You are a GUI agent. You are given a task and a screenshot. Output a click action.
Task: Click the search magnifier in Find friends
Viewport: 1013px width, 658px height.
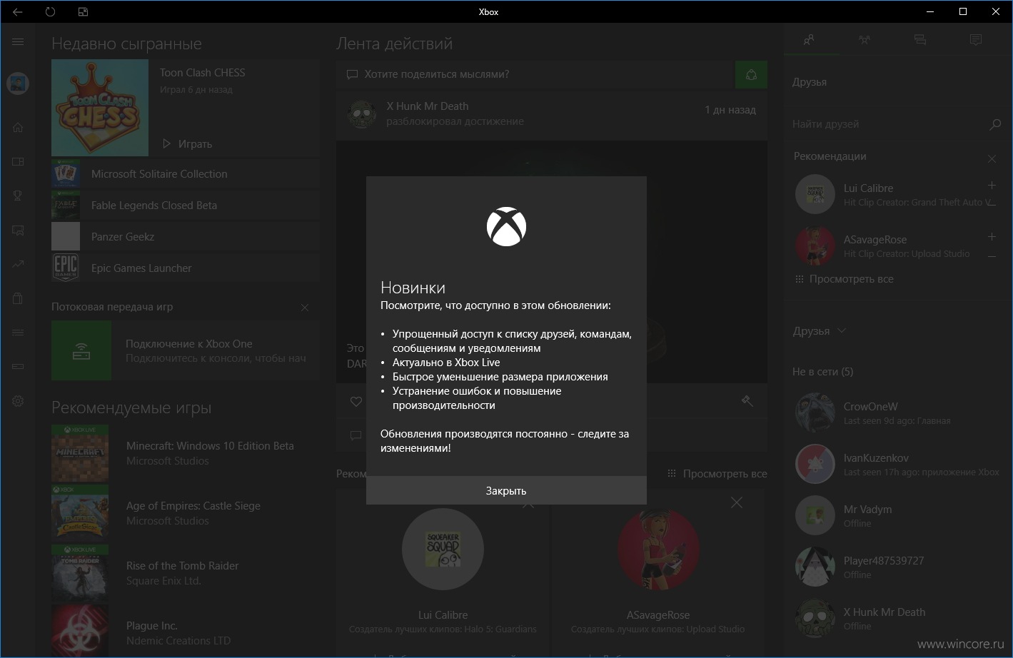(995, 124)
